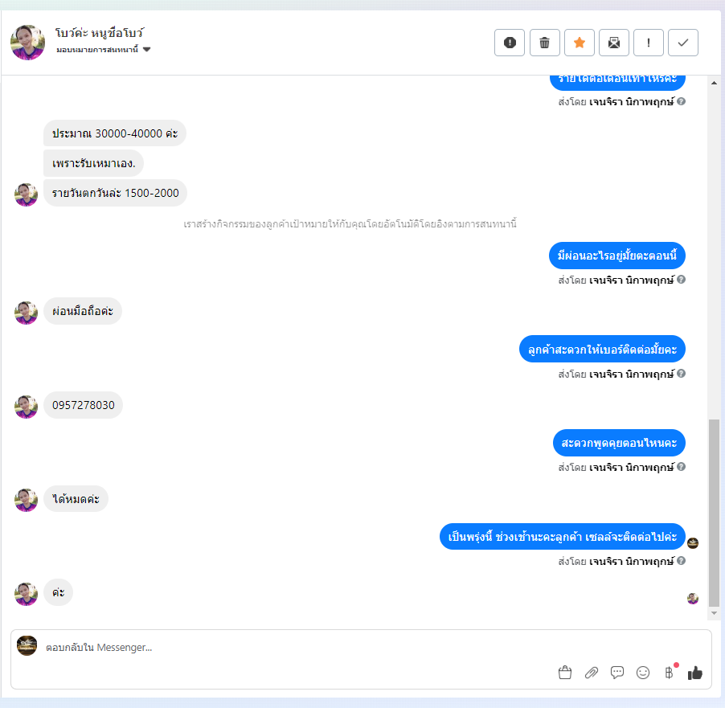Open the emoji picker smiley icon

click(643, 673)
